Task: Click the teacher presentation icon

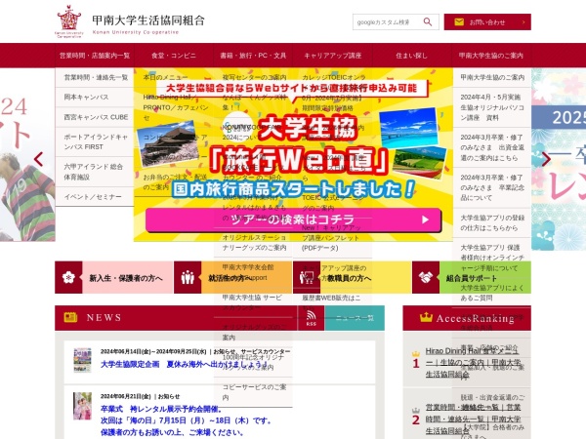Action: pyautogui.click(x=307, y=277)
